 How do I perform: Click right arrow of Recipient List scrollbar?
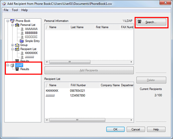131,120
